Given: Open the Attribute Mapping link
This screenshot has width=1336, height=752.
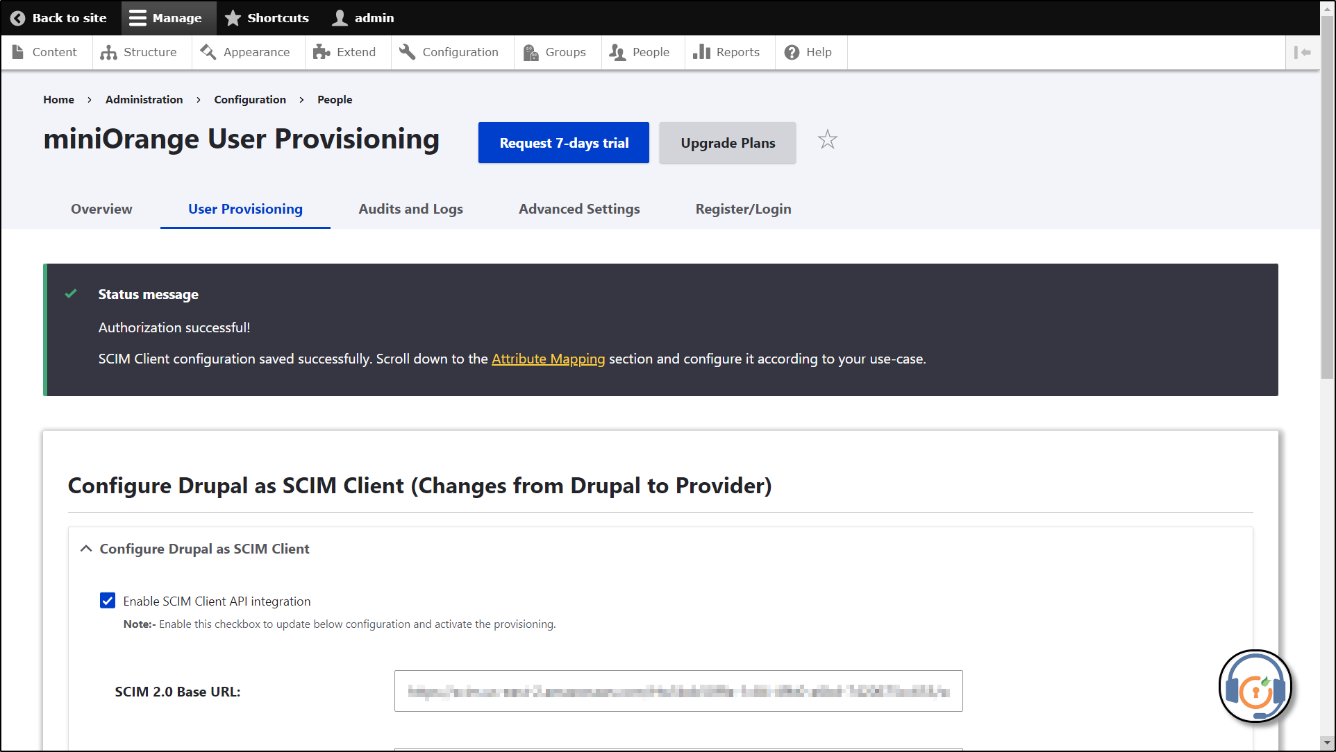Looking at the screenshot, I should point(548,359).
